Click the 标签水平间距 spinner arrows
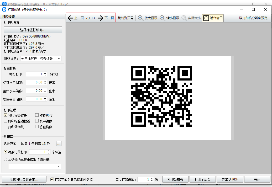Screen dimensions: 272x187 pyautogui.click(x=45, y=82)
